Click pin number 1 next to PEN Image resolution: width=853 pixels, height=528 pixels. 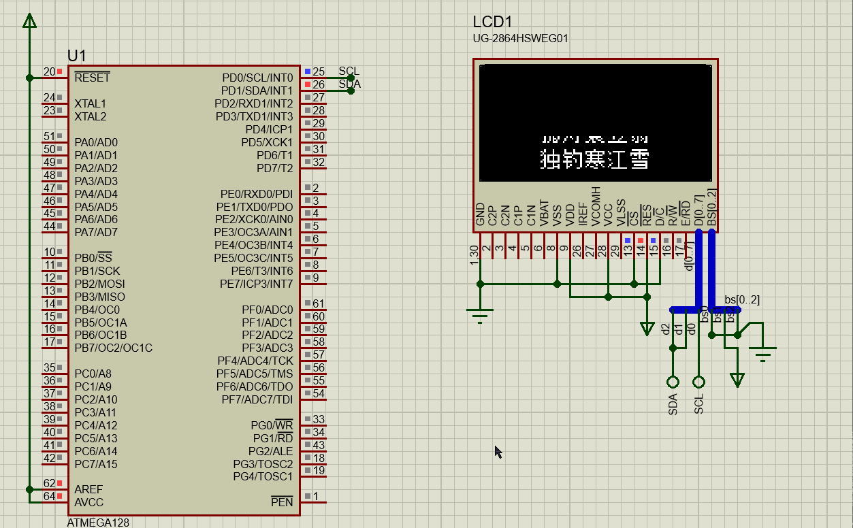click(316, 496)
